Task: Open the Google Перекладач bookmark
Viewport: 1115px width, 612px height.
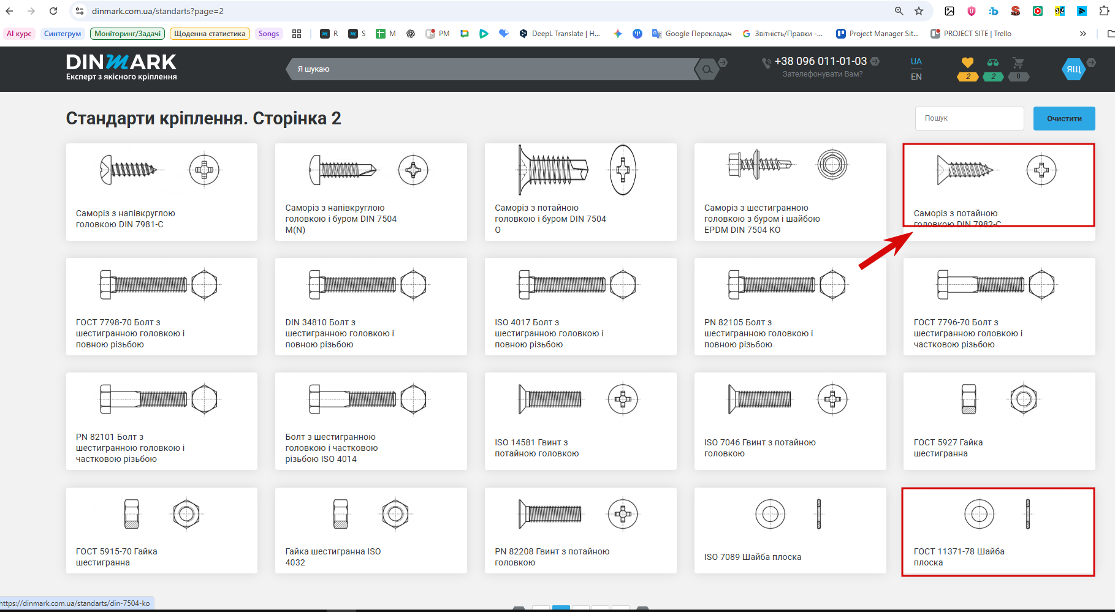Action: pos(691,34)
